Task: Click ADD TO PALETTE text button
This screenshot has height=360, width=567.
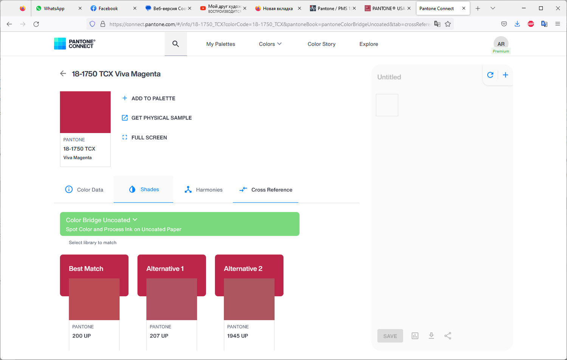Action: (x=153, y=98)
